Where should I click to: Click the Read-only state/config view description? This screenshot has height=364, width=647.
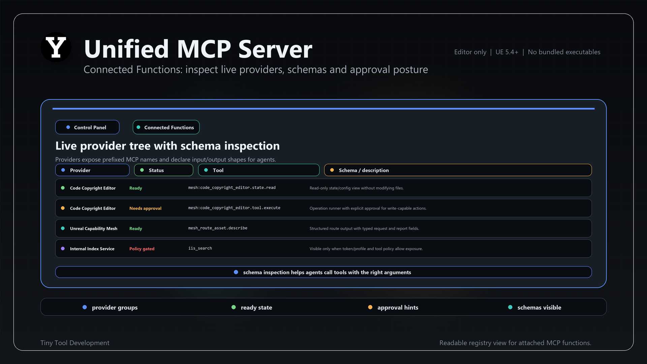pyautogui.click(x=357, y=188)
